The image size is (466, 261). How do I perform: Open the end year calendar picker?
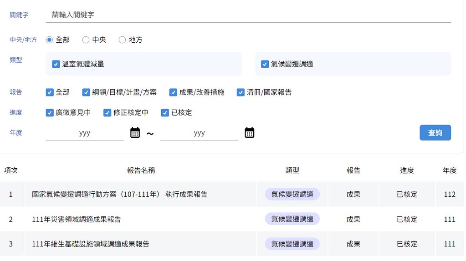point(249,133)
